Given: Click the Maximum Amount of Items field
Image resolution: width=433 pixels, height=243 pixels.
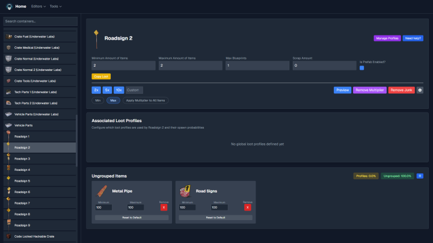Looking at the screenshot, I should [191, 66].
